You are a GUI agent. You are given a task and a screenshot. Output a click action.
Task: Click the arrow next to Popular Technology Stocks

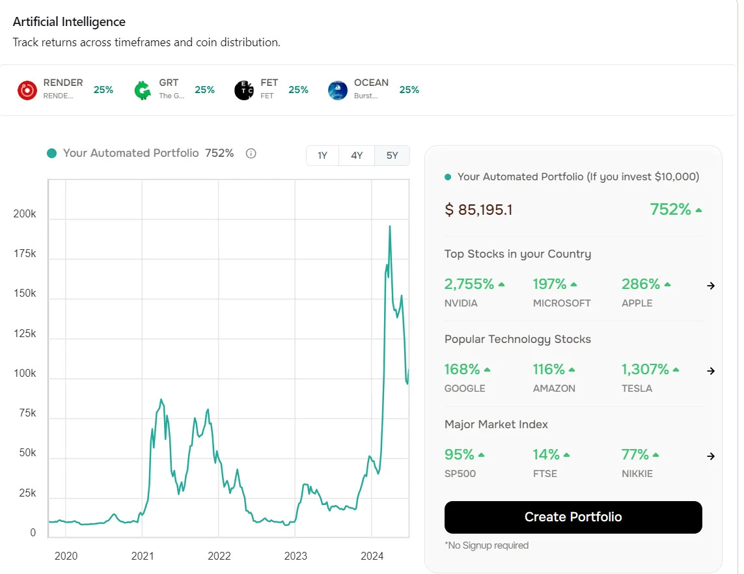click(710, 371)
